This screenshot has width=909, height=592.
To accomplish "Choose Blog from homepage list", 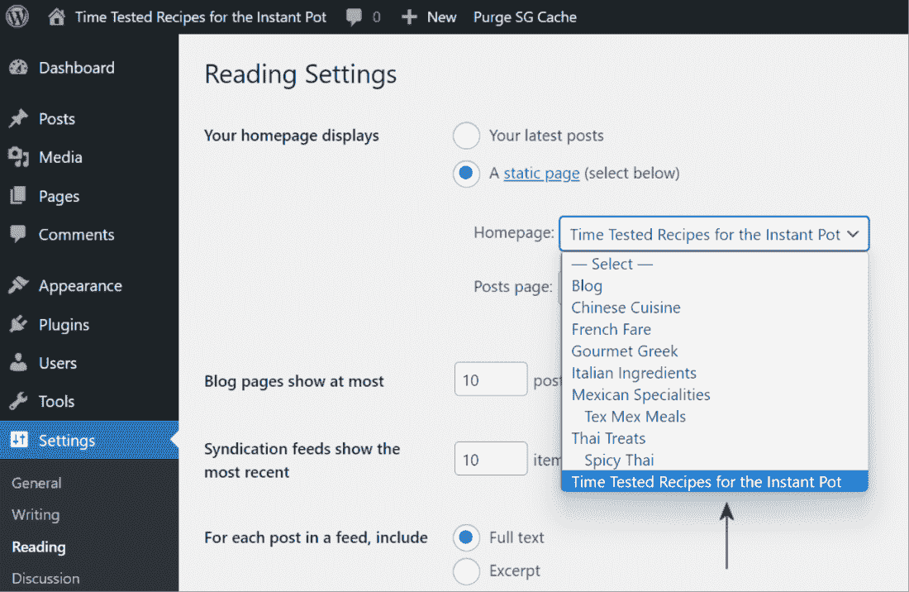I will [715, 286].
